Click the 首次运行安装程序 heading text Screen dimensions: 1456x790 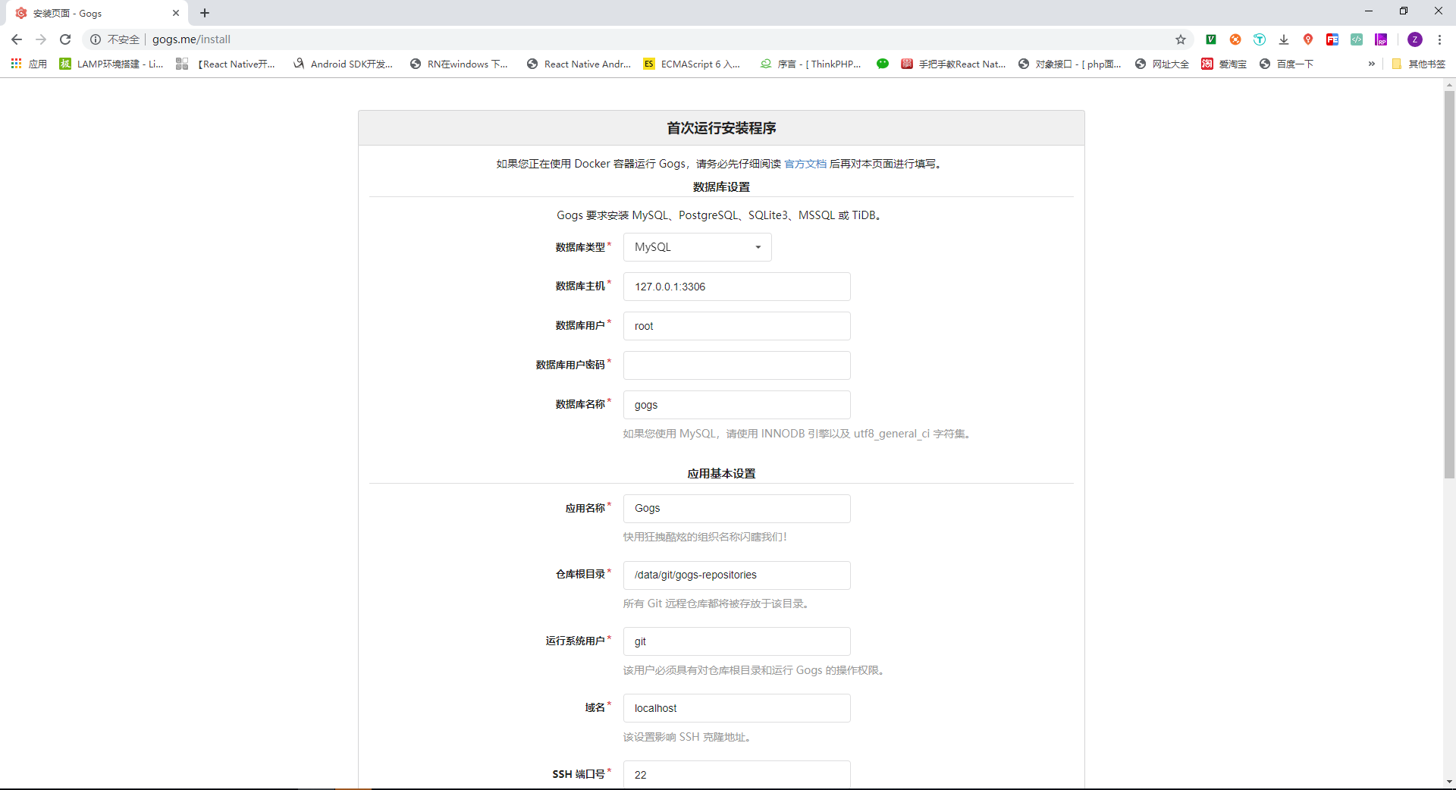721,128
